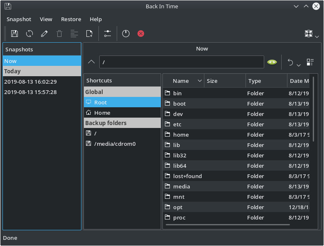This screenshot has width=324, height=246.
Task: Expand the Help icon dropdown arrow
Action: click(317, 37)
